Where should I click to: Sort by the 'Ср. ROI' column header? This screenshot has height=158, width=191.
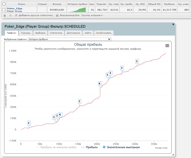(140, 4)
